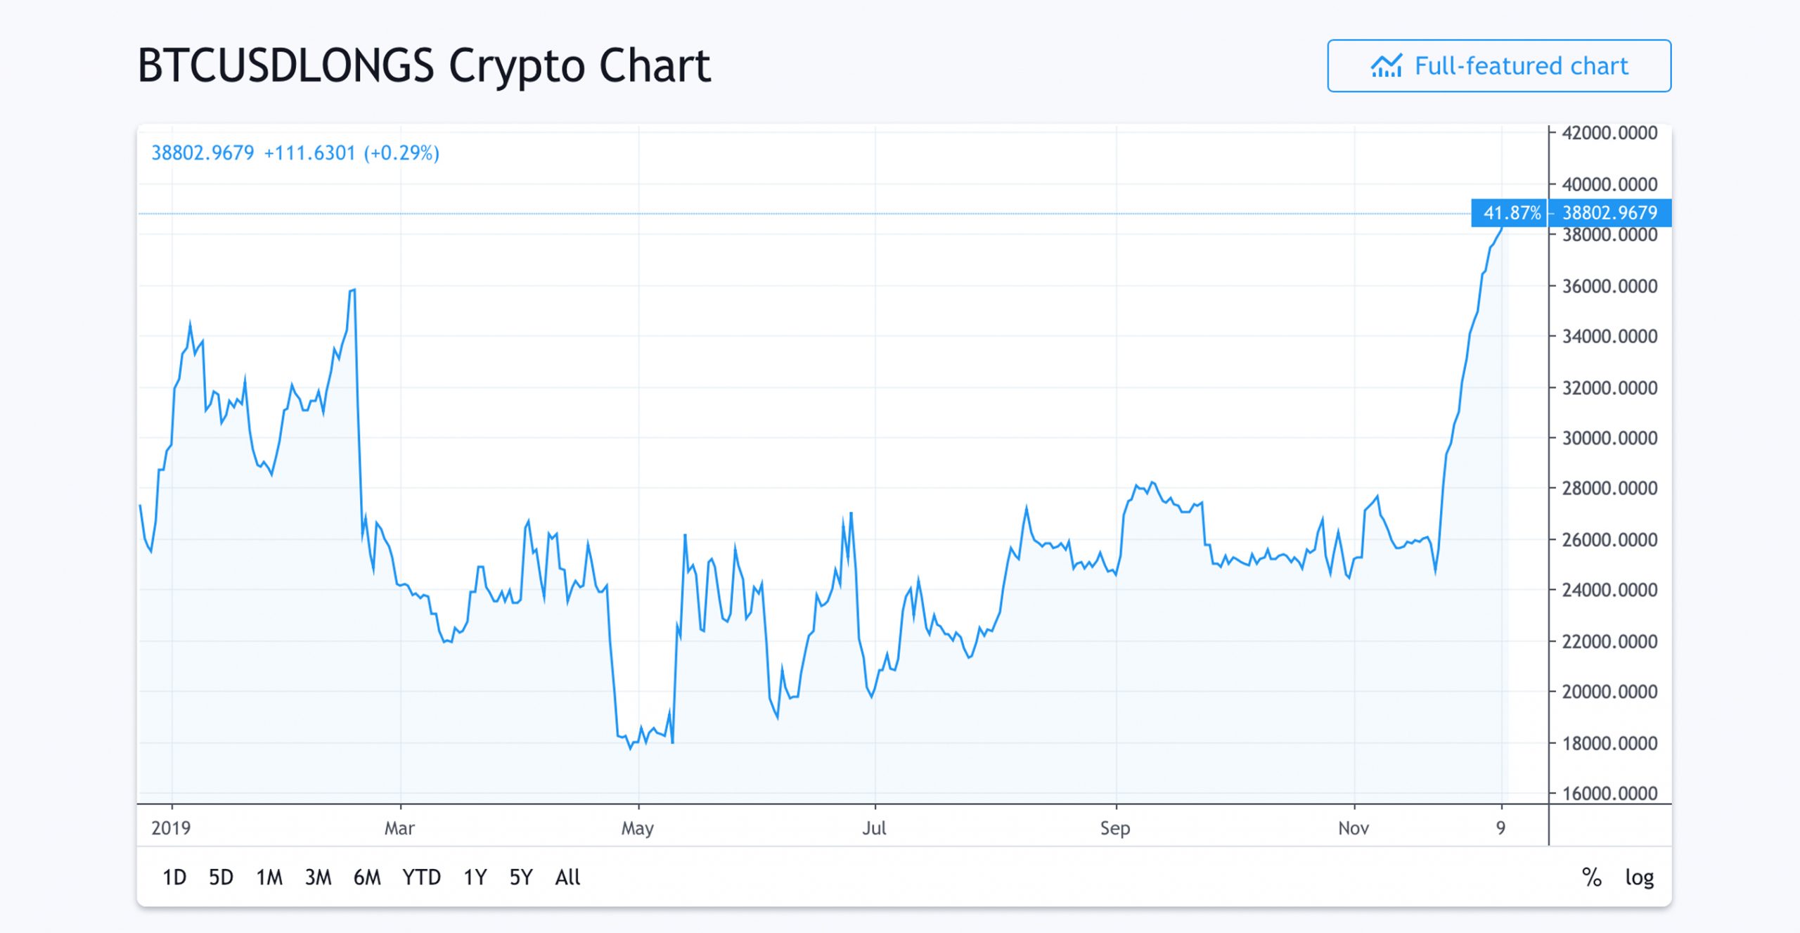Screen dimensions: 1800x933
Task: Set chart range to 1Y
Action: [x=475, y=877]
